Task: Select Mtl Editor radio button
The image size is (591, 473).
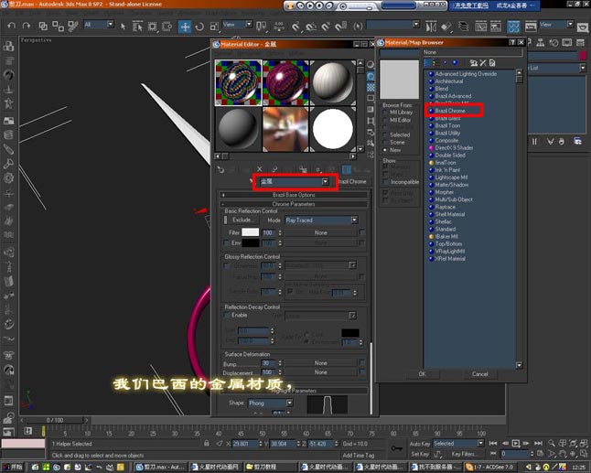Action: coord(385,120)
